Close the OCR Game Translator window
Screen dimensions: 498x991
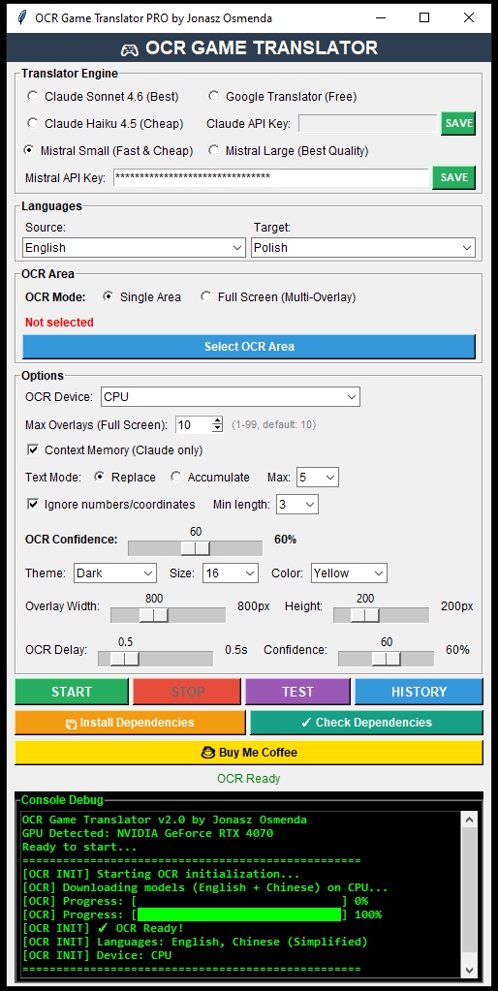tap(469, 17)
